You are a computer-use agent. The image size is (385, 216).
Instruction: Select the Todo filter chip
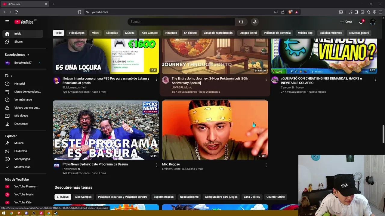coord(58,33)
